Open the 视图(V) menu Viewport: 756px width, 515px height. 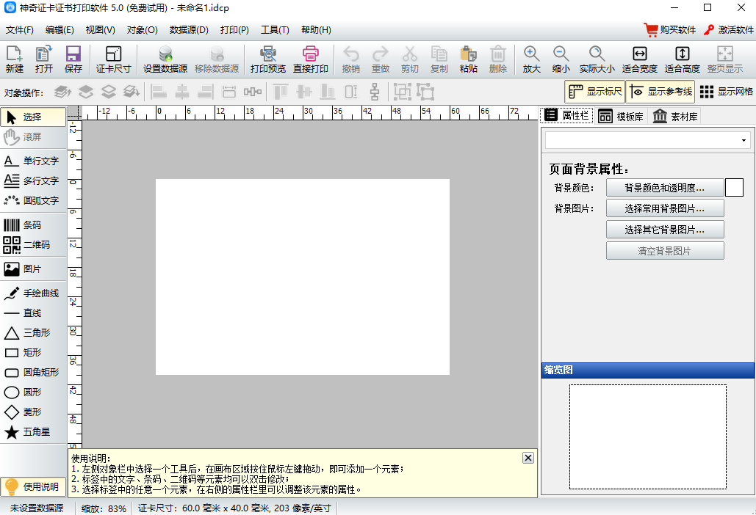pyautogui.click(x=100, y=30)
